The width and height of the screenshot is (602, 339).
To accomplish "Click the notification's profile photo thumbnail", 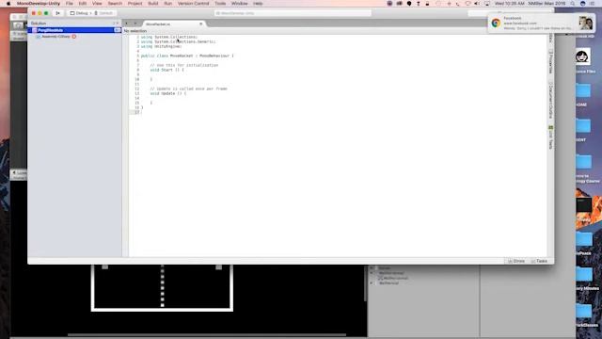I will (x=585, y=23).
